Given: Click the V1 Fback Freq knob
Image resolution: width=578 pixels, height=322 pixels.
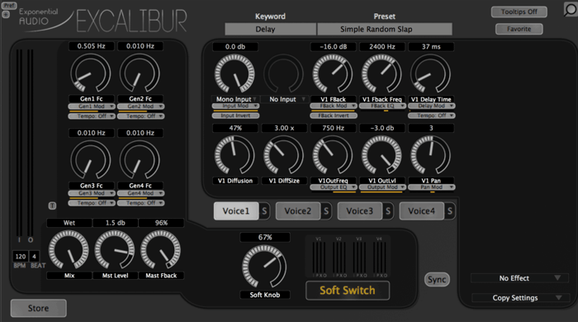Looking at the screenshot, I should 381,73.
